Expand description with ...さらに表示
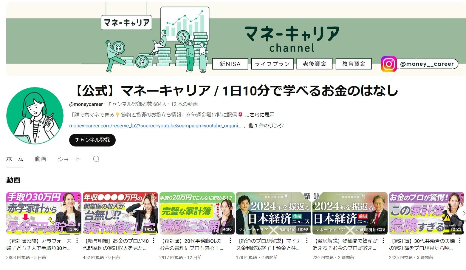The height and width of the screenshot is (270, 466). tap(260, 115)
